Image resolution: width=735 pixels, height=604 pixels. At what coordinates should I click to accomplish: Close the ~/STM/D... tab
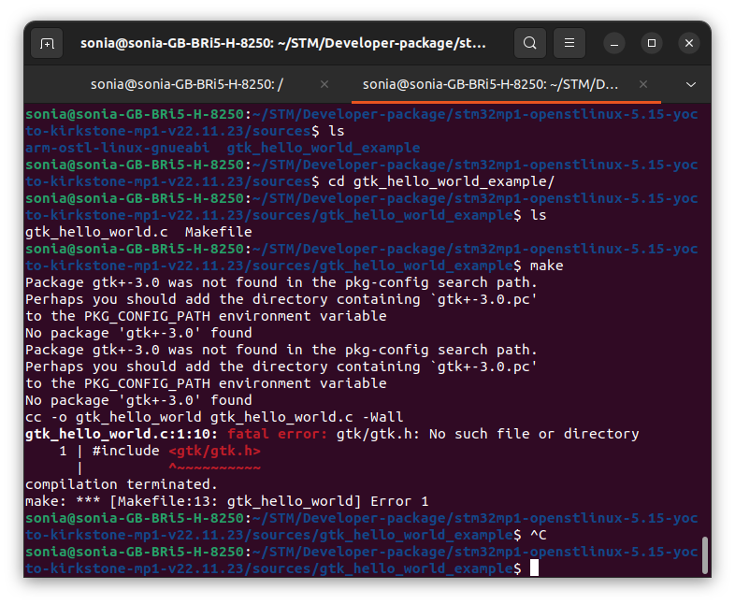click(x=643, y=84)
